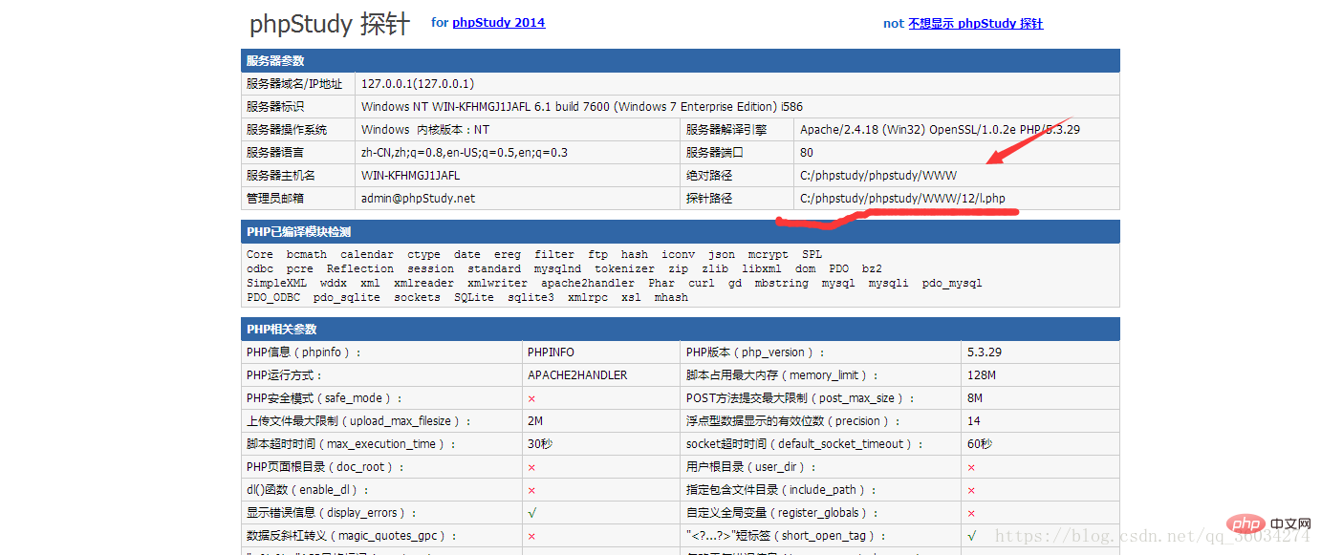Click the mcrypt module name
Screen dimensions: 1321x555
(x=769, y=255)
